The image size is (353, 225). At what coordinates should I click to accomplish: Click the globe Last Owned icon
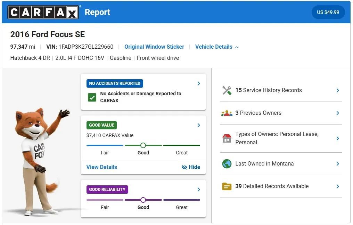(x=227, y=164)
